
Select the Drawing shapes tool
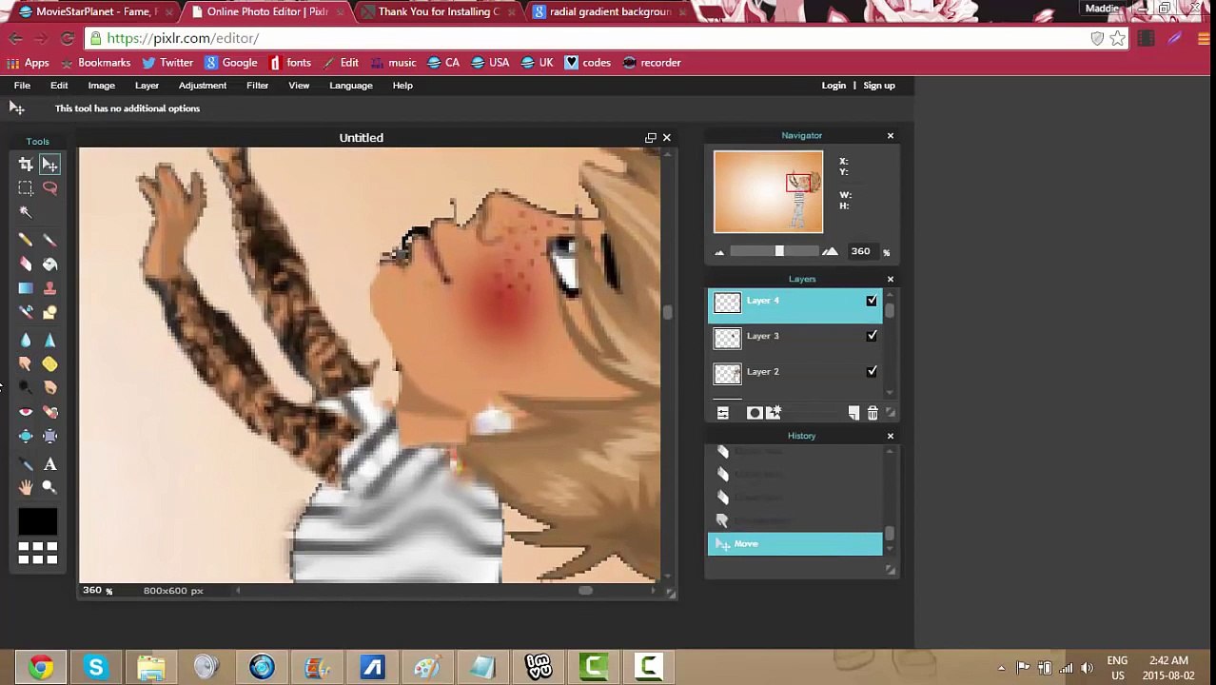[49, 312]
